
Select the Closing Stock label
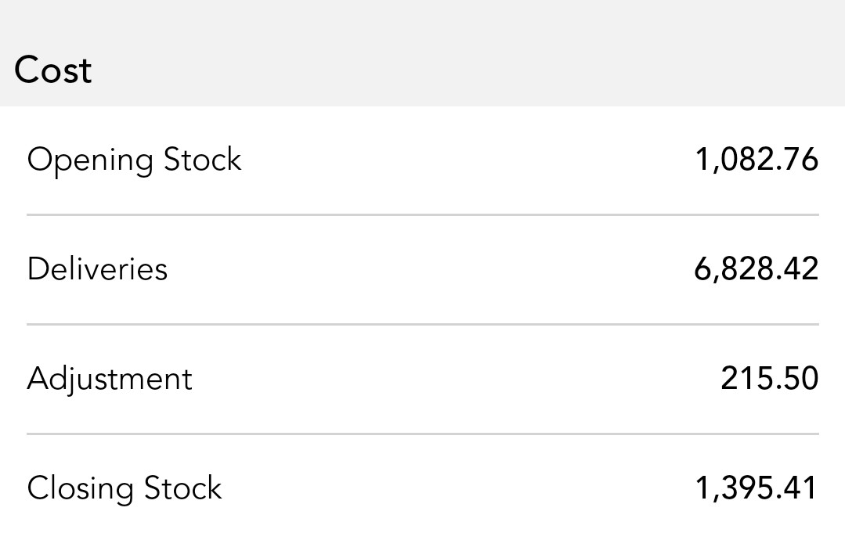coord(125,489)
